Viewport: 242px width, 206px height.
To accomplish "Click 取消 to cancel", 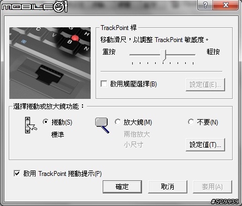I will click(x=168, y=187).
